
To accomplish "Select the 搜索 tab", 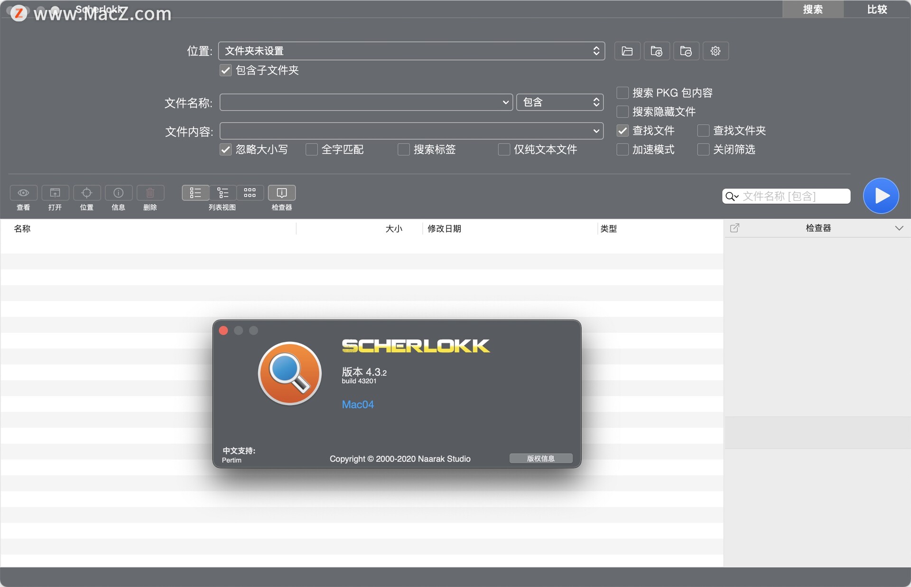I will (x=812, y=9).
